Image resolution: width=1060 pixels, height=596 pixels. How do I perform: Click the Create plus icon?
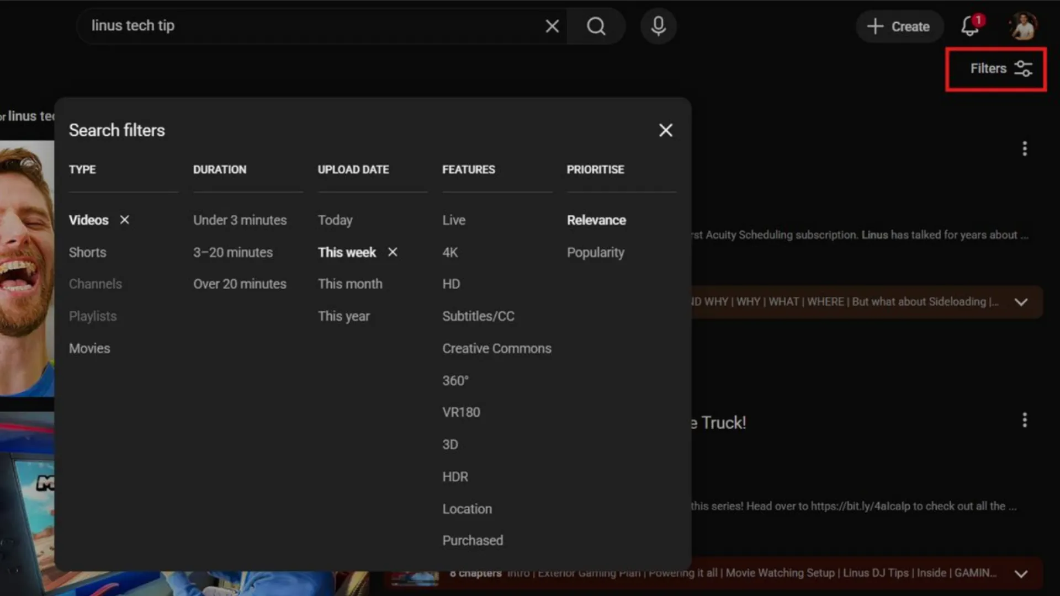(x=875, y=26)
